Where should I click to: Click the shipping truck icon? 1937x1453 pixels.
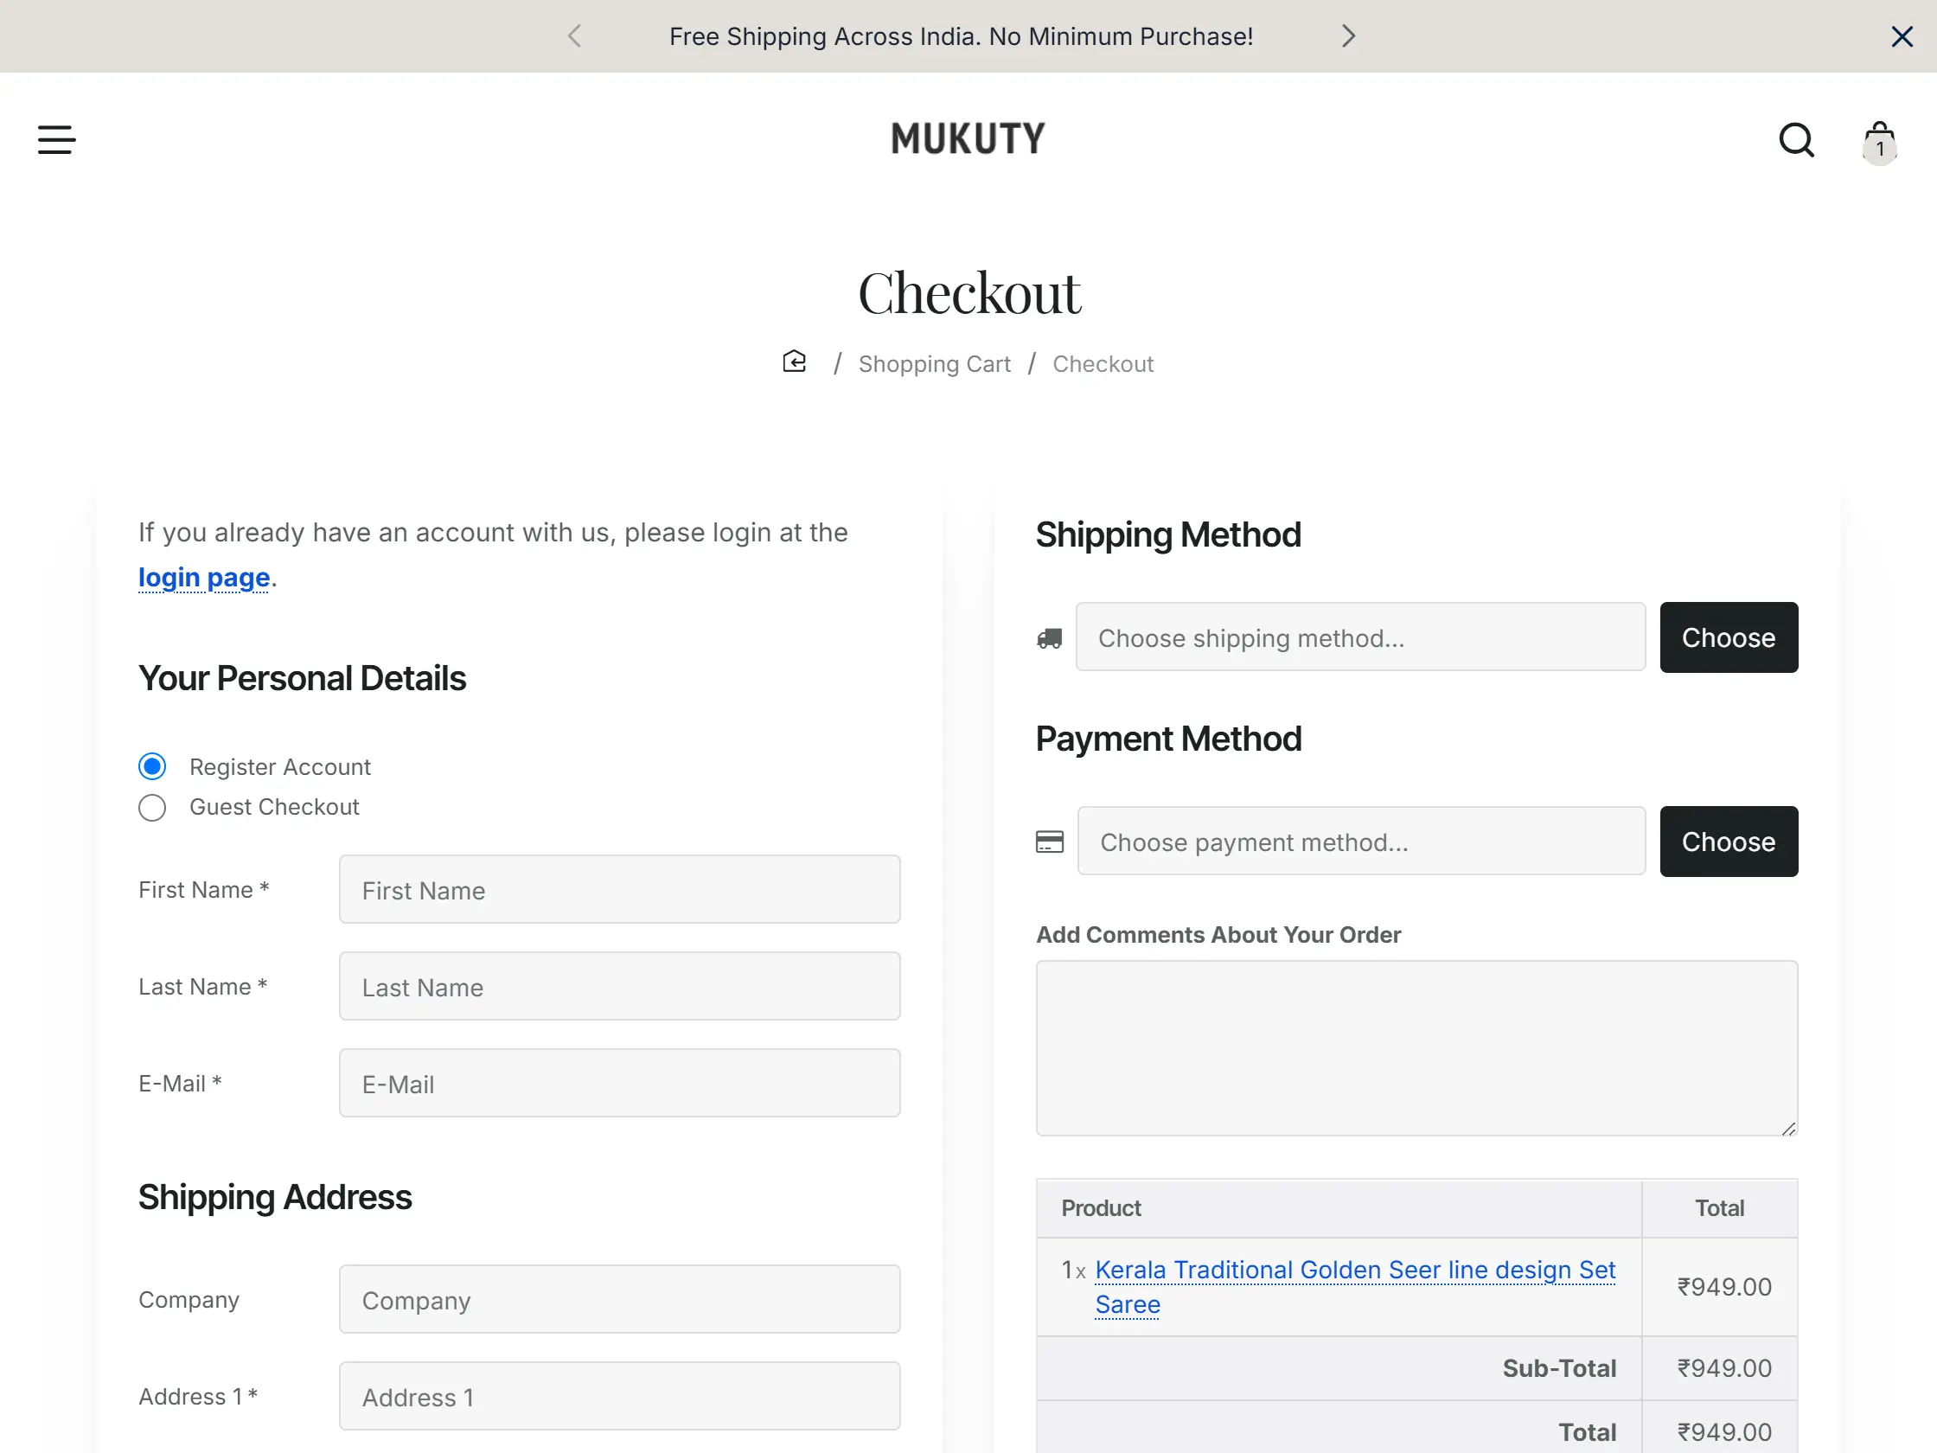[1050, 638]
